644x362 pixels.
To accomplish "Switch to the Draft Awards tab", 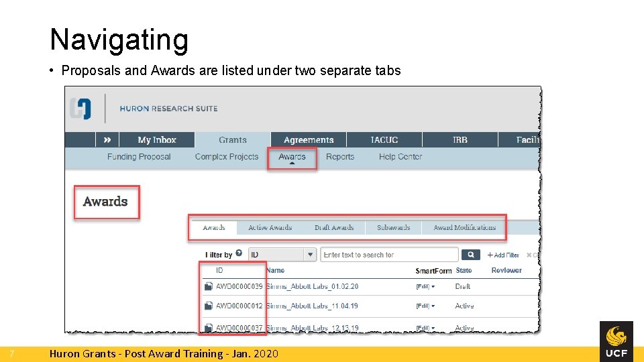I will [x=334, y=227].
